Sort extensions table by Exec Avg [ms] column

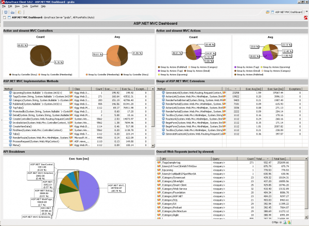pos(251,89)
